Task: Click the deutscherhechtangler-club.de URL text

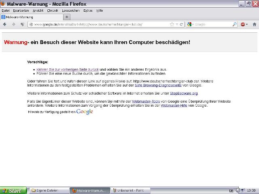Action: point(166,81)
